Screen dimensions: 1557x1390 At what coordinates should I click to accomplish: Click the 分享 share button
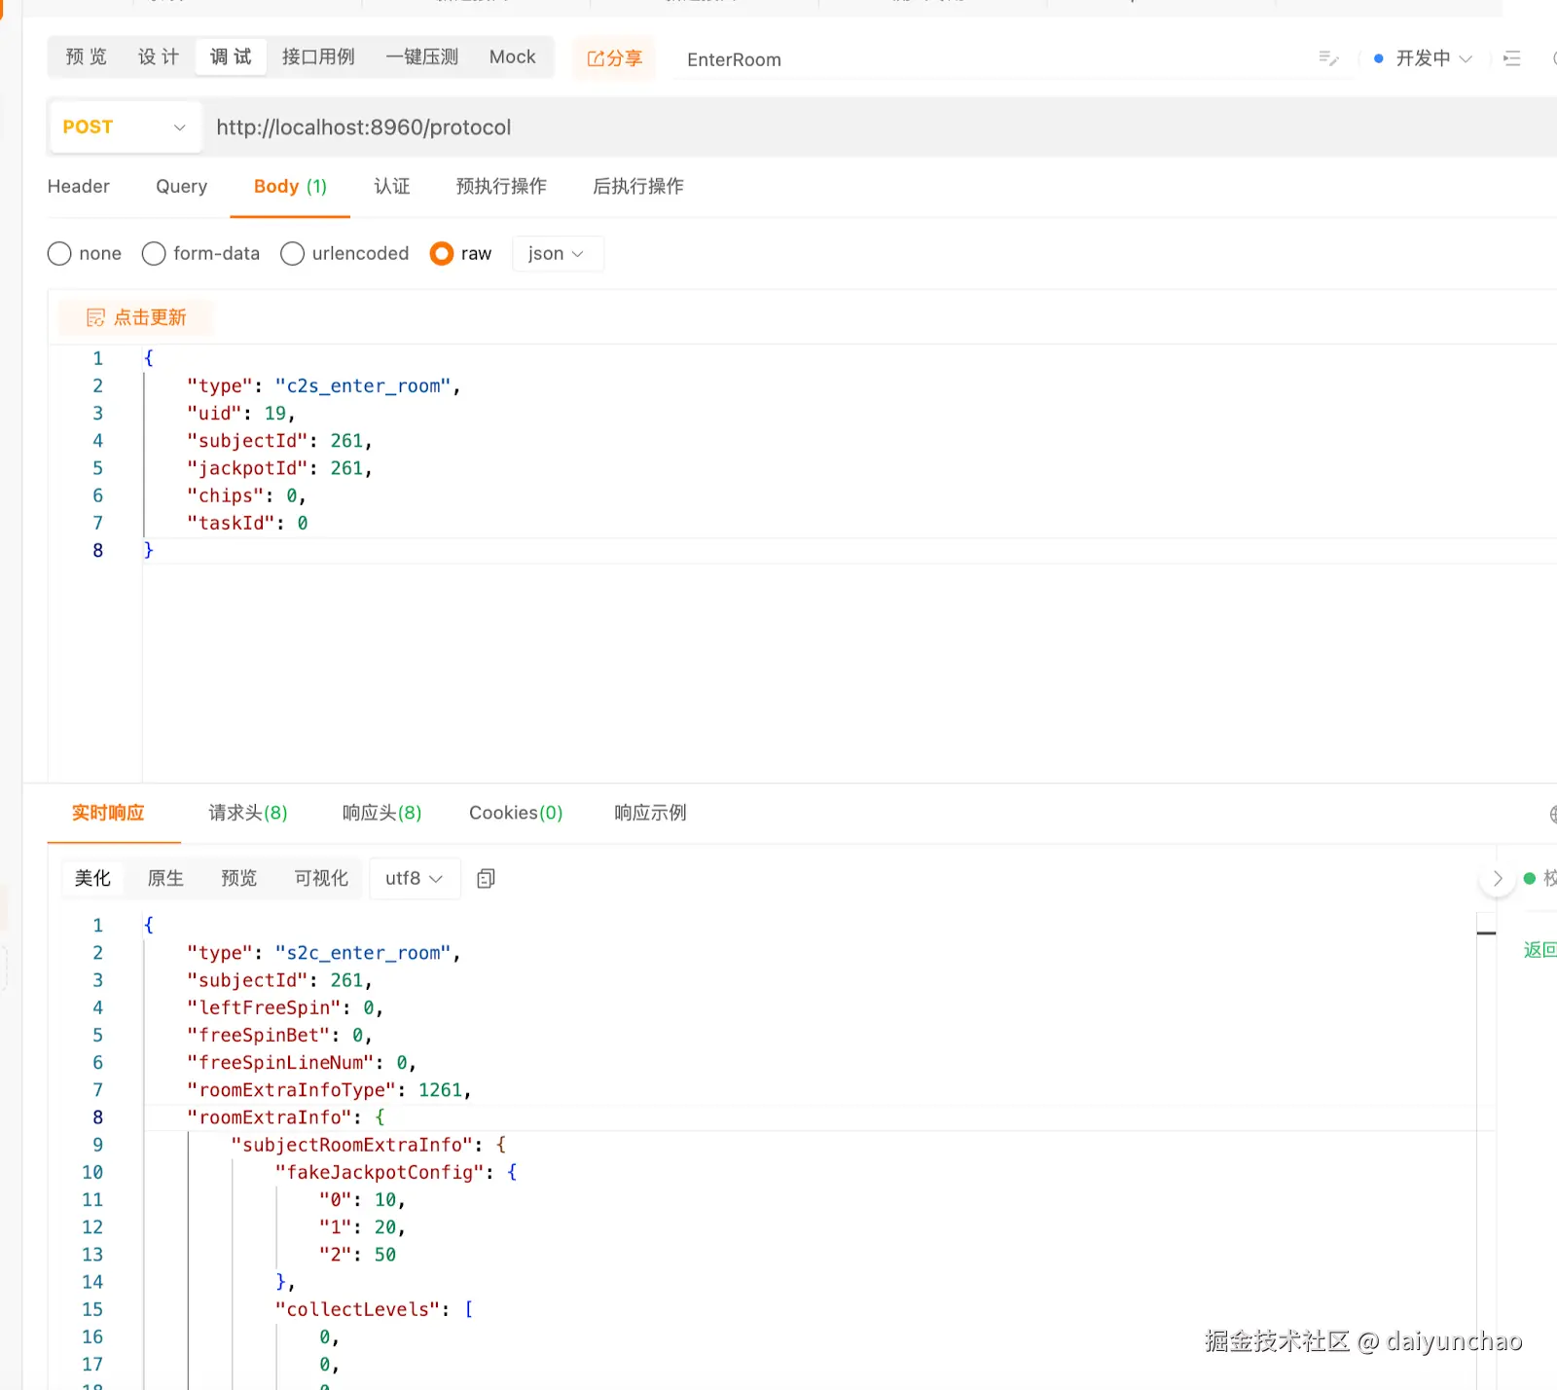coord(614,58)
